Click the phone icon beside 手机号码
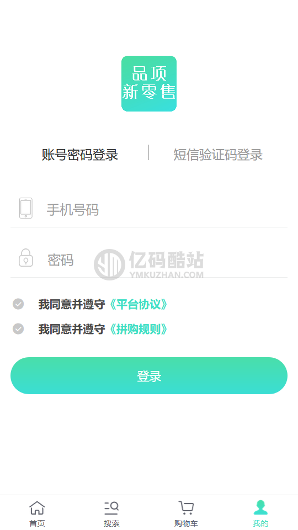Screen dimensions: 298x530 click(x=26, y=208)
